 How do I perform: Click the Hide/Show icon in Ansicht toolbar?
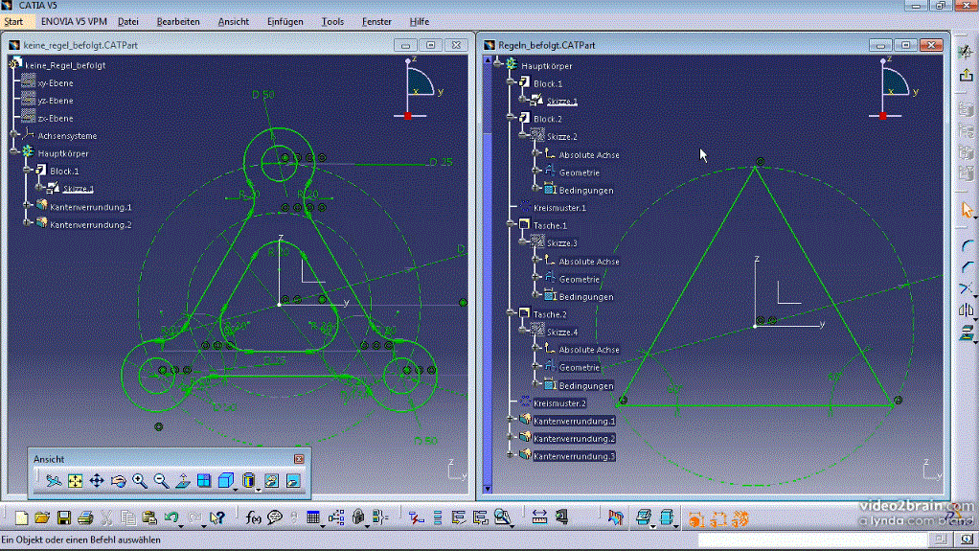point(271,481)
